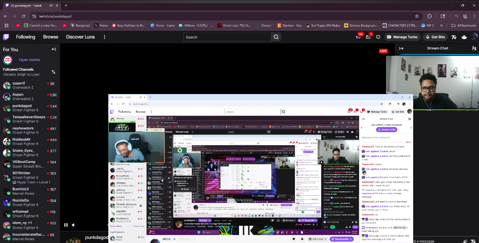Open the second YouTube bookmark icon

[x=64, y=26]
